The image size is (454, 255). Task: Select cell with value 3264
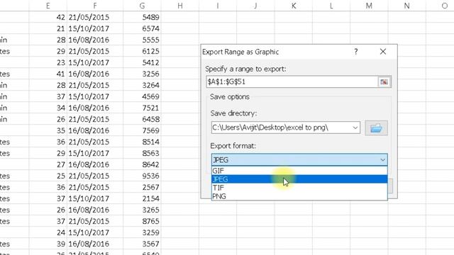[142, 85]
